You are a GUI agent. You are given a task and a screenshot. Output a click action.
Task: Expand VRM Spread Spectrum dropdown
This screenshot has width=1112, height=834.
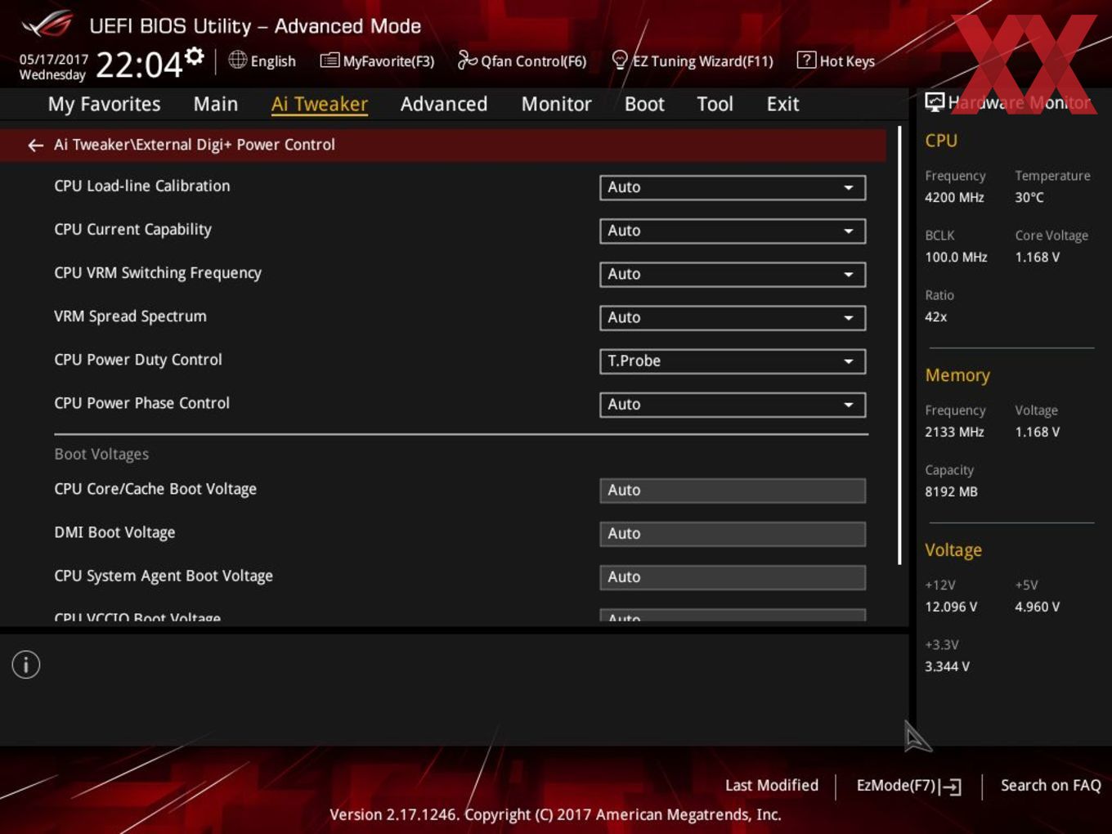pos(733,317)
